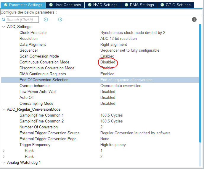Select the DMA Continuous Requests label
This screenshot has width=204, height=170.
click(43, 74)
